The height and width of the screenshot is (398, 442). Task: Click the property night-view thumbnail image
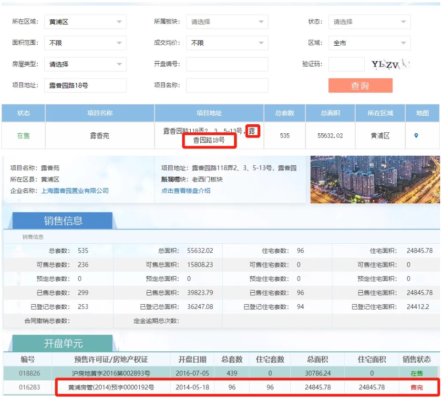pyautogui.click(x=375, y=179)
